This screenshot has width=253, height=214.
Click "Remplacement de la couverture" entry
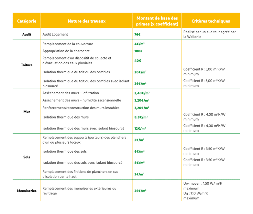coord(68,44)
